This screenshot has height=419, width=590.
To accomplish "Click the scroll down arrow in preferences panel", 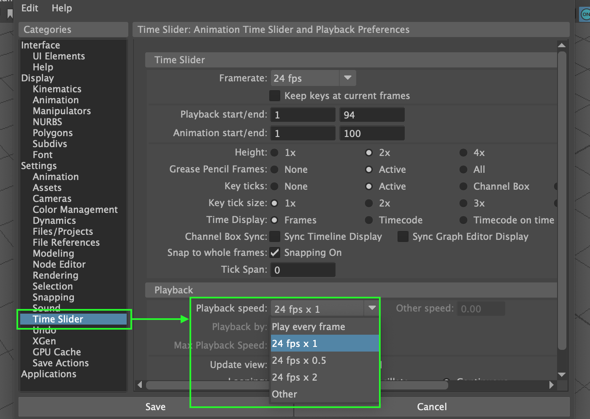I will tap(561, 374).
